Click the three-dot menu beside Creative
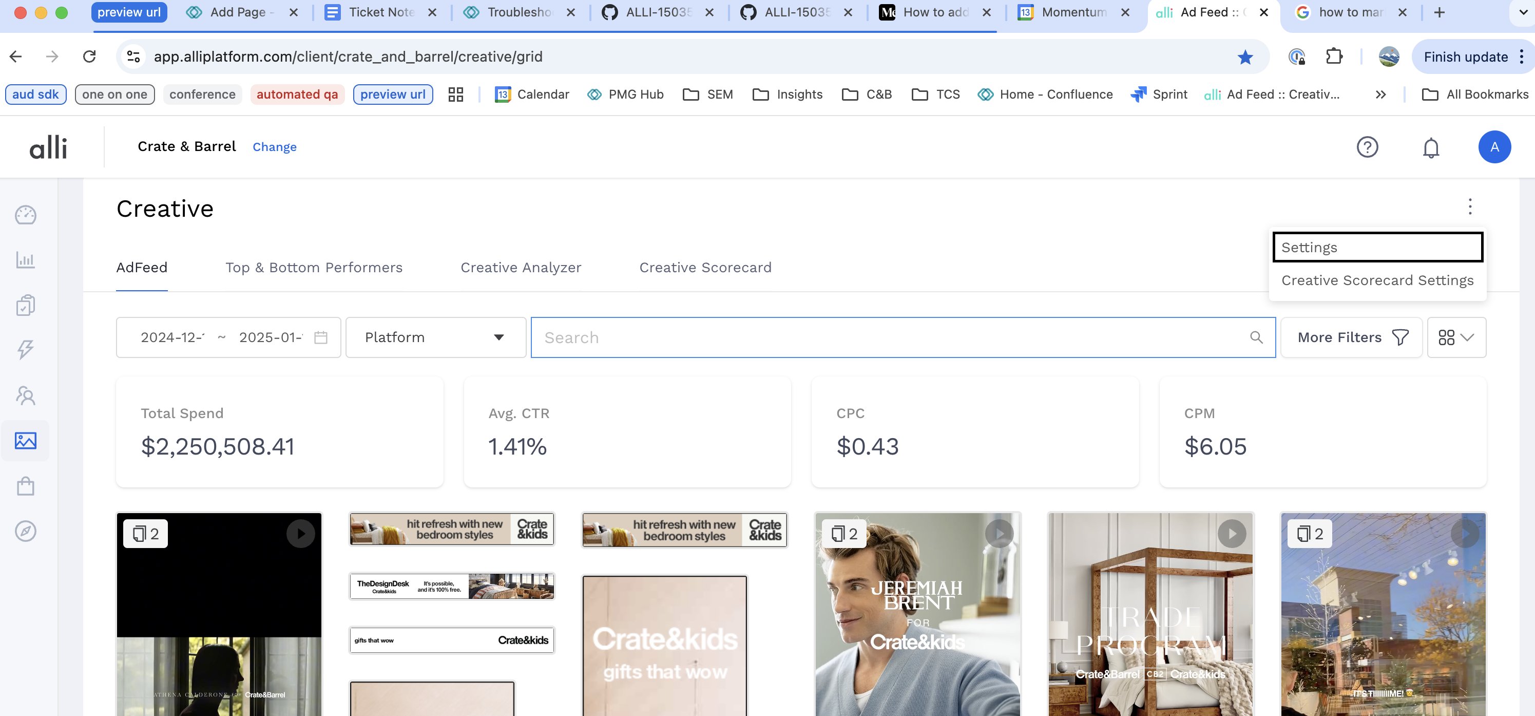 [x=1469, y=206]
